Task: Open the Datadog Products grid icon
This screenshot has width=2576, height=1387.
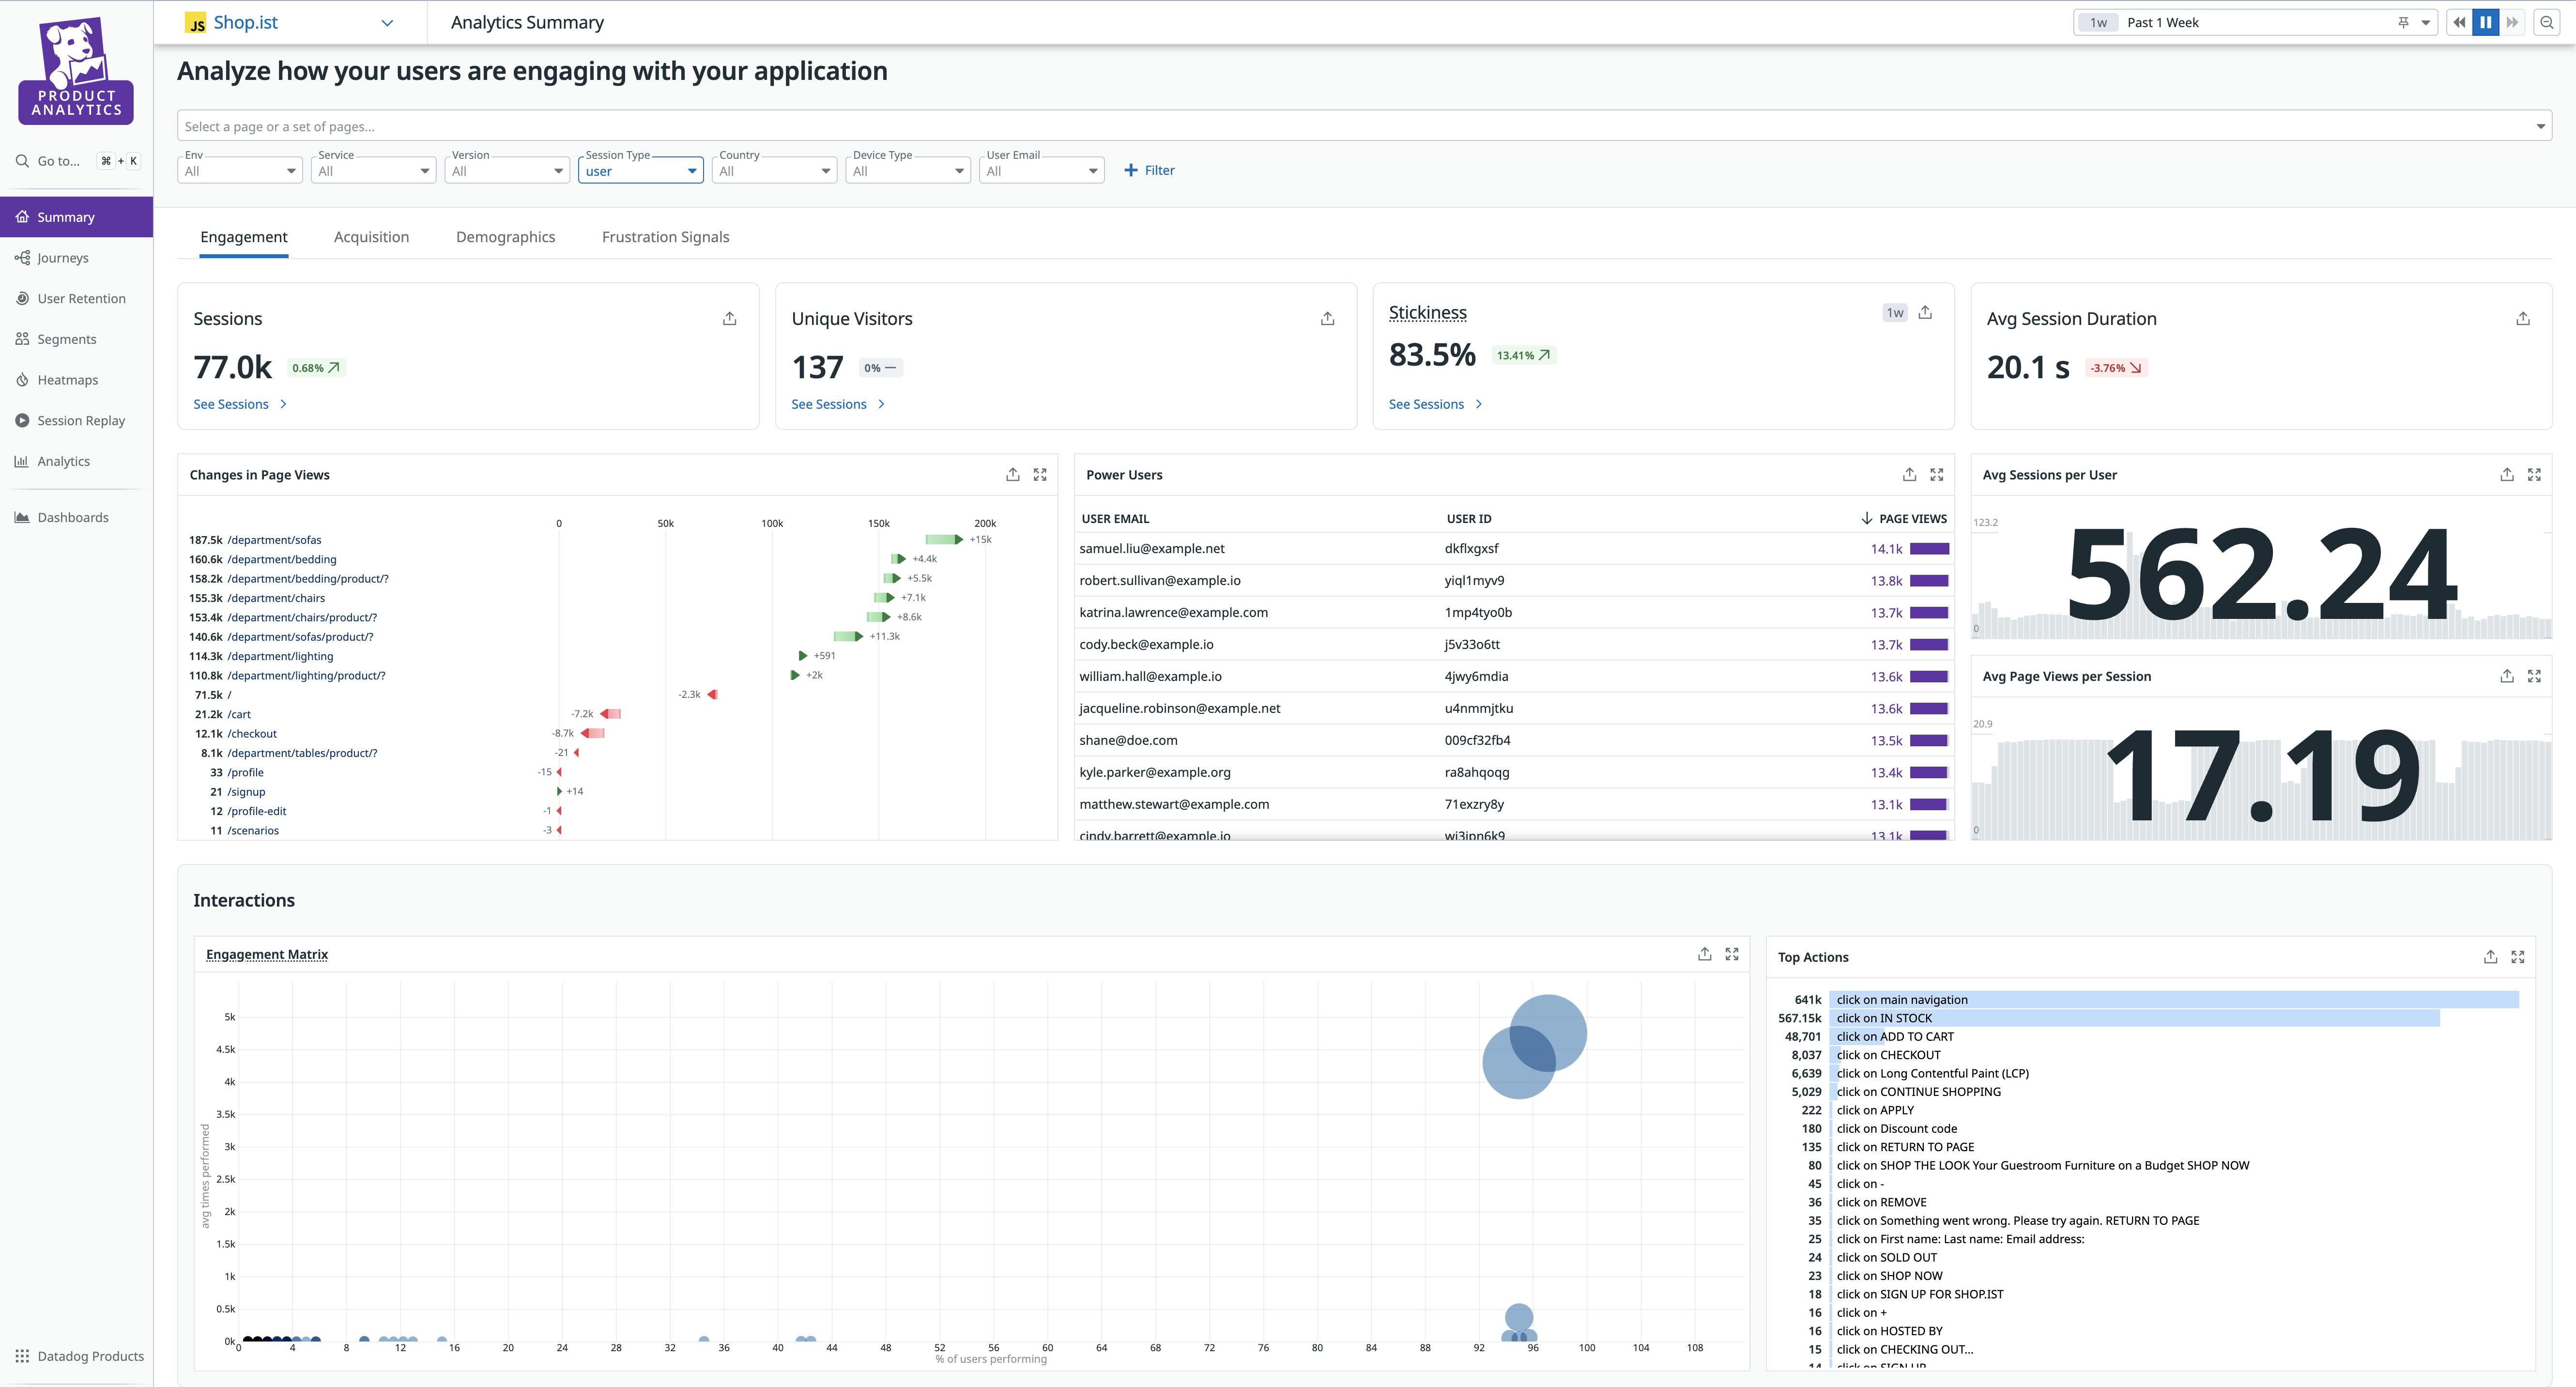Action: coord(21,1355)
